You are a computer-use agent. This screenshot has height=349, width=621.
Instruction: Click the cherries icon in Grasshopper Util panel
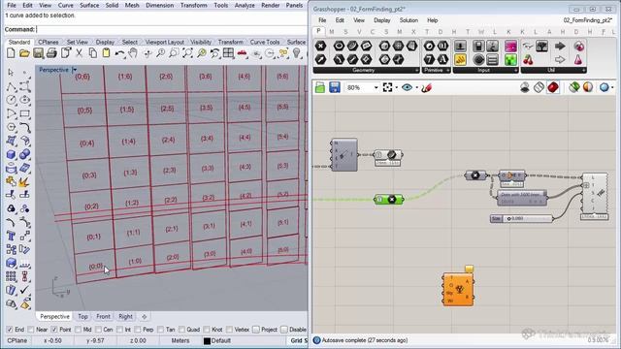click(x=528, y=60)
